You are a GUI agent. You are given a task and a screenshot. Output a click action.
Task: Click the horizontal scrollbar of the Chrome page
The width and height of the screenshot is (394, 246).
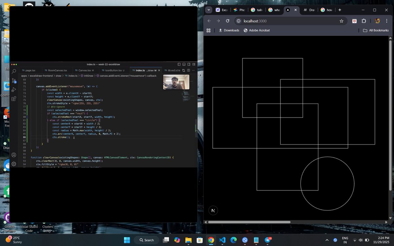[x=249, y=222]
